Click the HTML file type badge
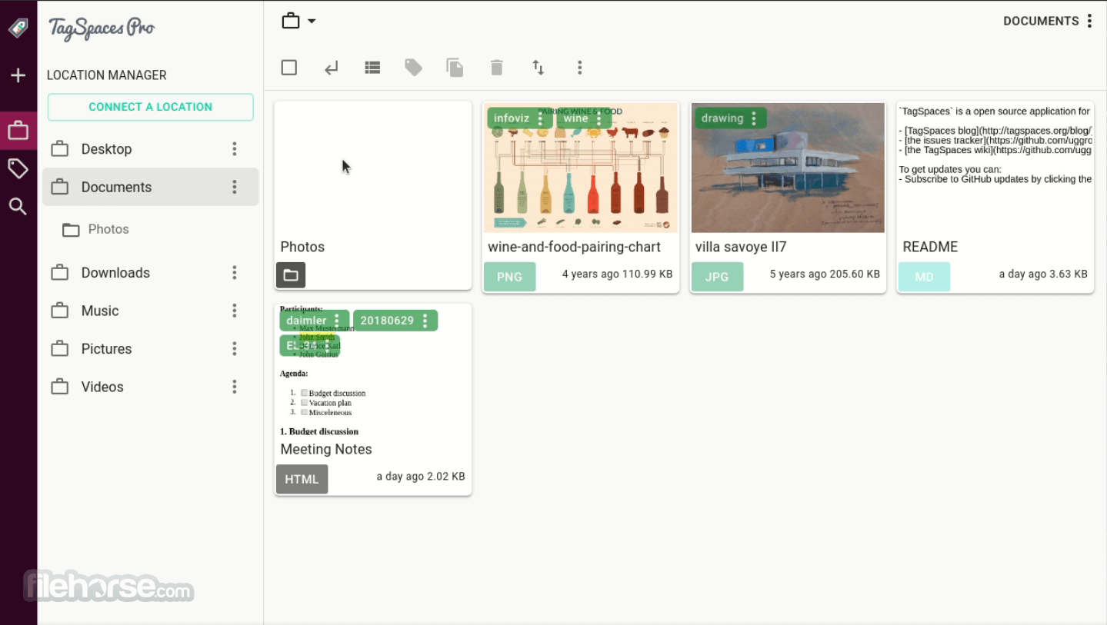Screen dimensions: 1107x625 (x=302, y=479)
